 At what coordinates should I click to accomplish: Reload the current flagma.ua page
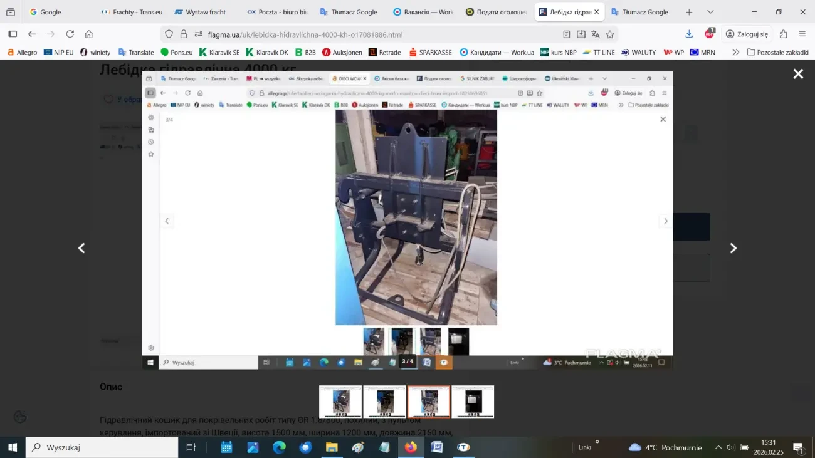(70, 34)
